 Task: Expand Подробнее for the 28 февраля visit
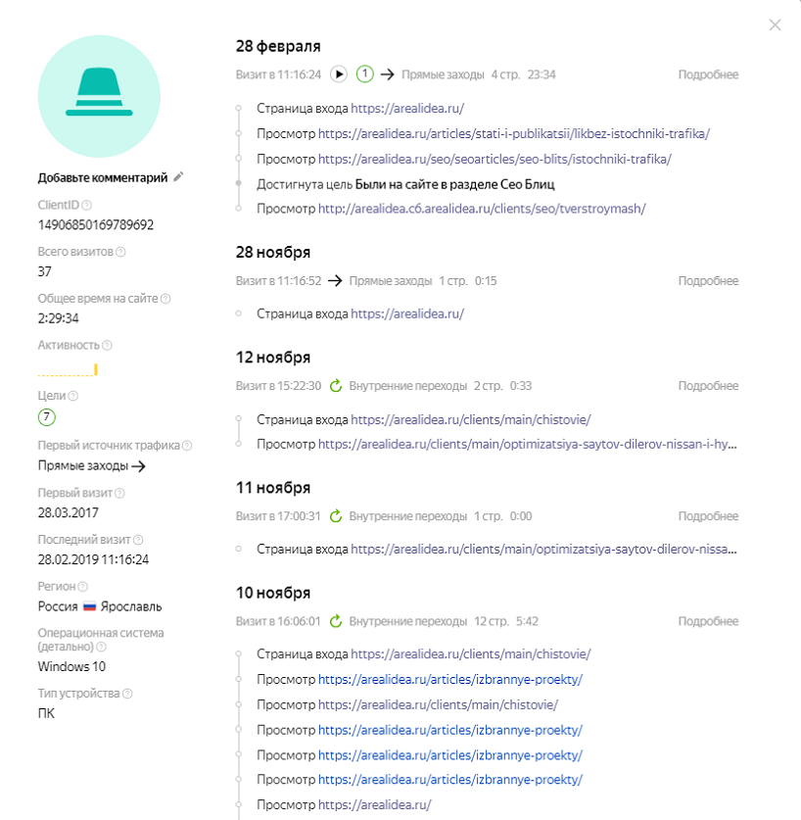pos(708,74)
